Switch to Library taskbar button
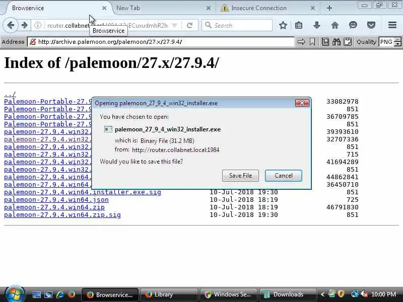 (x=169, y=294)
